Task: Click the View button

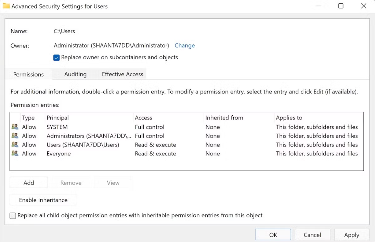Action: click(x=113, y=182)
